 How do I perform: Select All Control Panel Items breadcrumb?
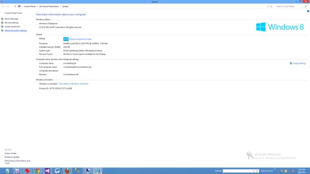click(x=49, y=7)
